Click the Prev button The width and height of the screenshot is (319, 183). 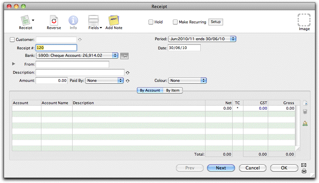click(x=190, y=168)
